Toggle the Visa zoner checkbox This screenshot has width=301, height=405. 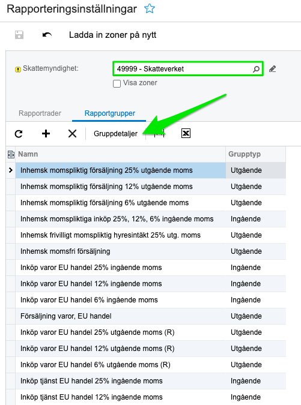(117, 83)
